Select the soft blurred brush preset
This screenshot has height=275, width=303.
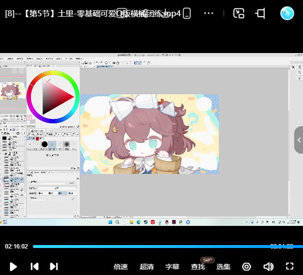[x=67, y=144]
